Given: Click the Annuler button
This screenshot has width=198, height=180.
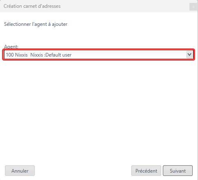Looking at the screenshot, I should click(20, 171).
